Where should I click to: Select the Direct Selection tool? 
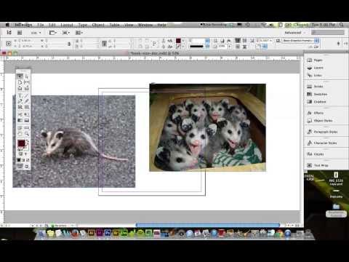click(x=27, y=76)
